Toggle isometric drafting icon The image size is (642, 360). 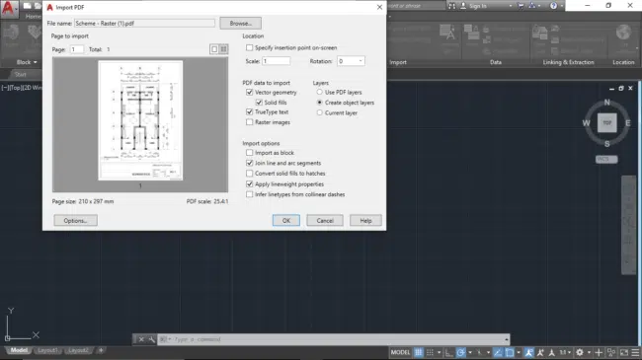(x=479, y=352)
